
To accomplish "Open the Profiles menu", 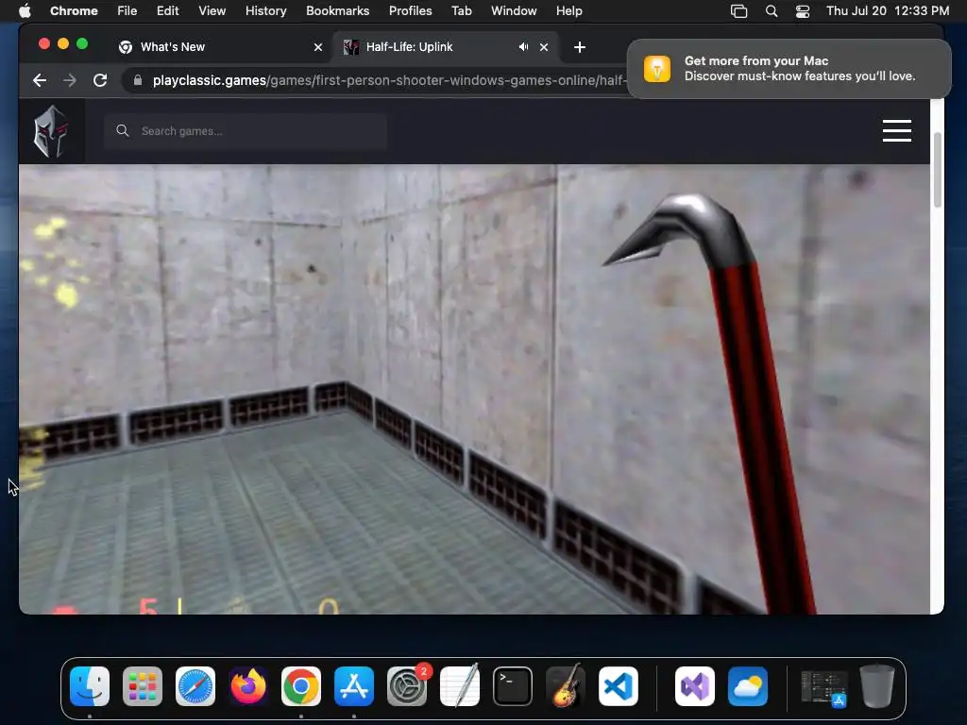I will pyautogui.click(x=411, y=10).
